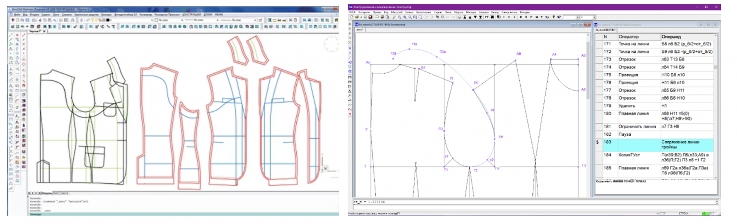Select highlighted row 183 Сопряжение линии проймы

point(654,145)
